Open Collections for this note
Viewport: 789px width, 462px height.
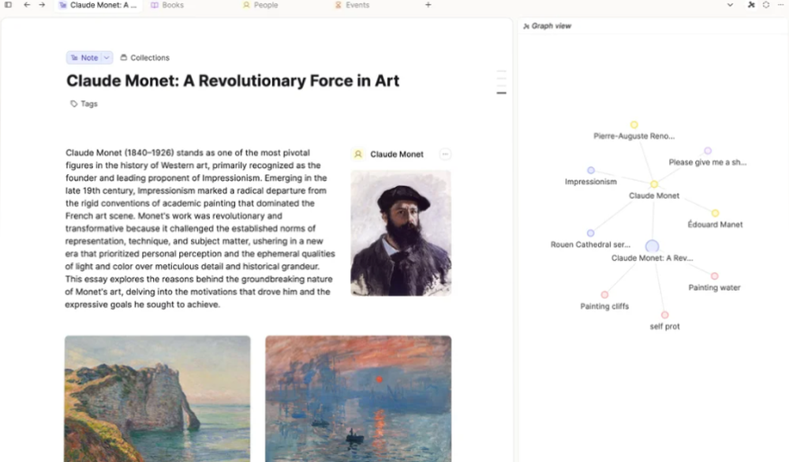point(145,58)
